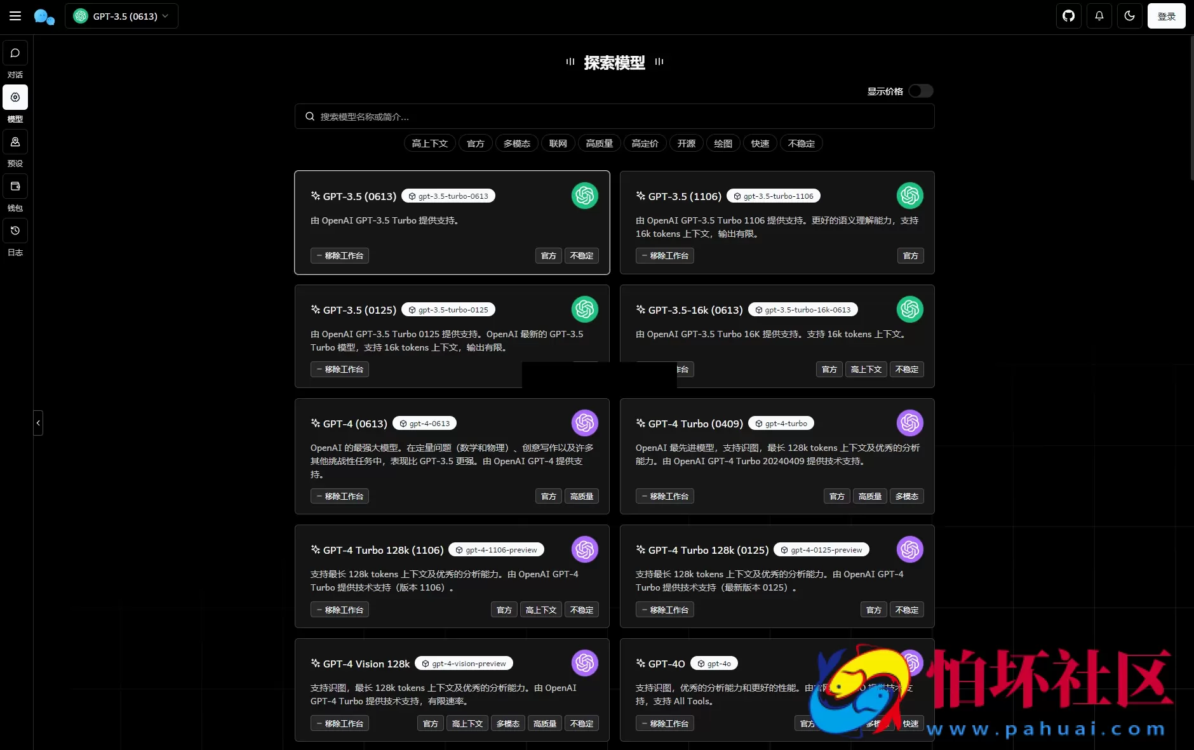This screenshot has width=1194, height=750.
Task: Click the 登录 login button
Action: (x=1166, y=16)
